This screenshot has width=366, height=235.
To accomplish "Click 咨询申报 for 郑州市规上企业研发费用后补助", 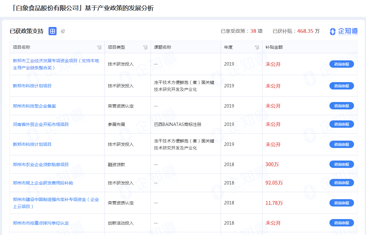I will point(341,183).
